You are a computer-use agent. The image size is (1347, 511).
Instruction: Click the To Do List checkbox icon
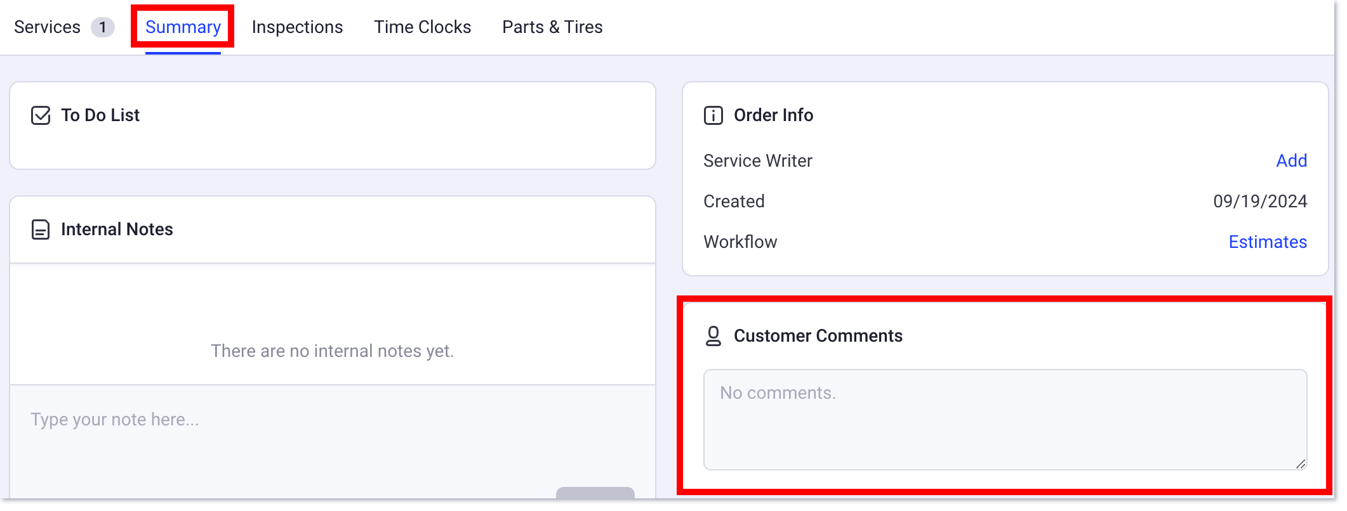[x=41, y=115]
